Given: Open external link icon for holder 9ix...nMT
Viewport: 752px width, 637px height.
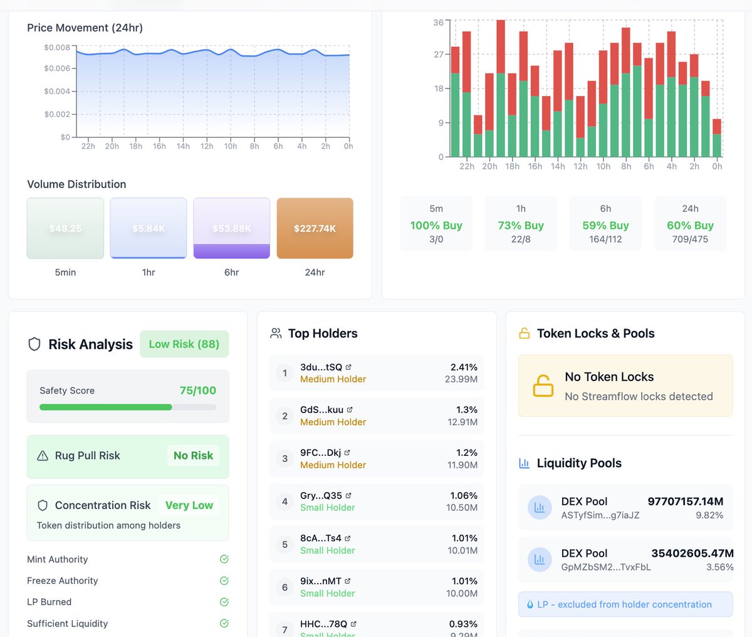Looking at the screenshot, I should (x=348, y=581).
